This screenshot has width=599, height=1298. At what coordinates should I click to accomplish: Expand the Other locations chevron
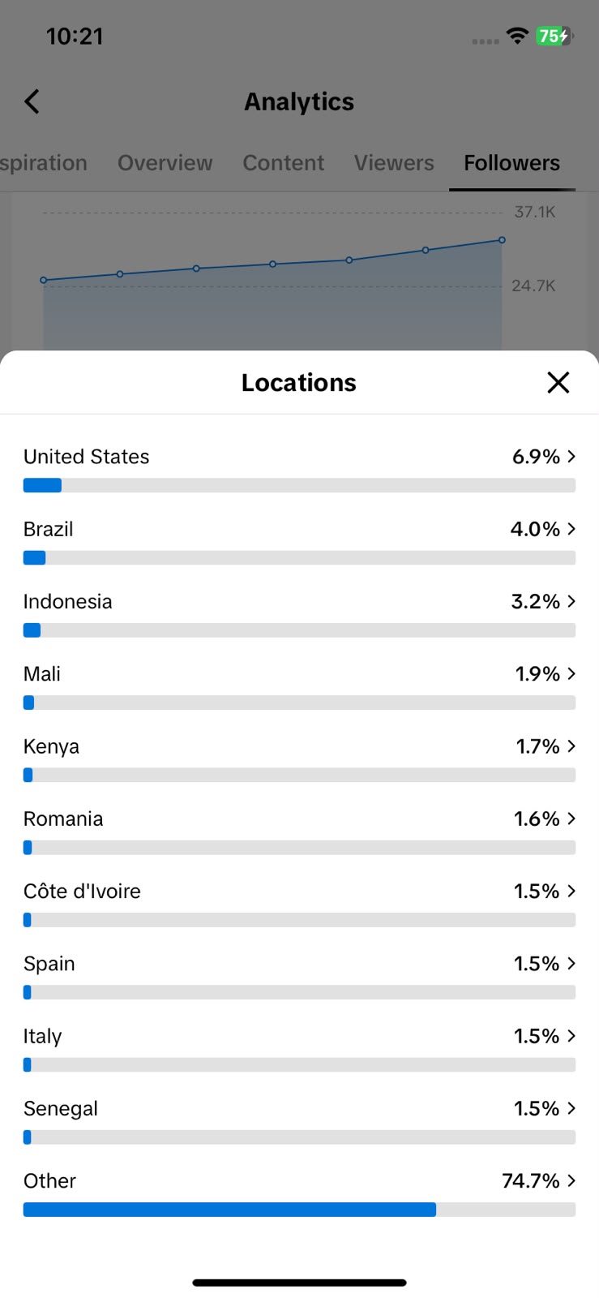[571, 1180]
